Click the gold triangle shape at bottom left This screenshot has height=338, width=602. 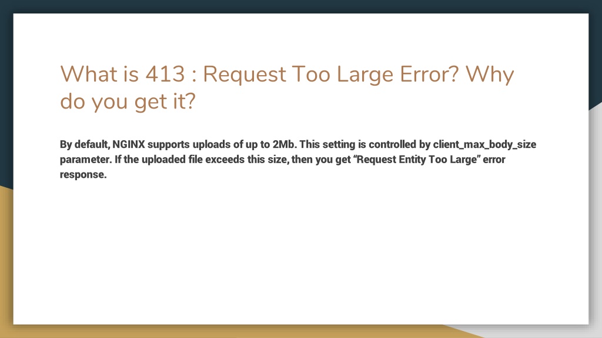(x=6, y=261)
